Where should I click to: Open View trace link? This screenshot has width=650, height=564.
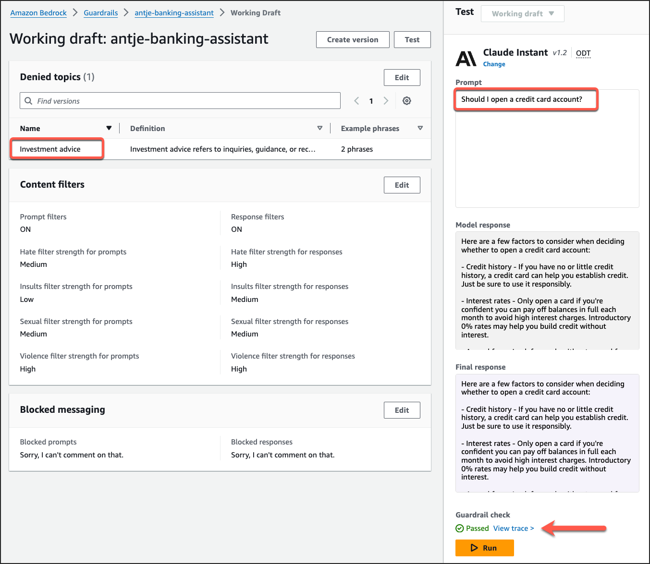[x=514, y=528]
